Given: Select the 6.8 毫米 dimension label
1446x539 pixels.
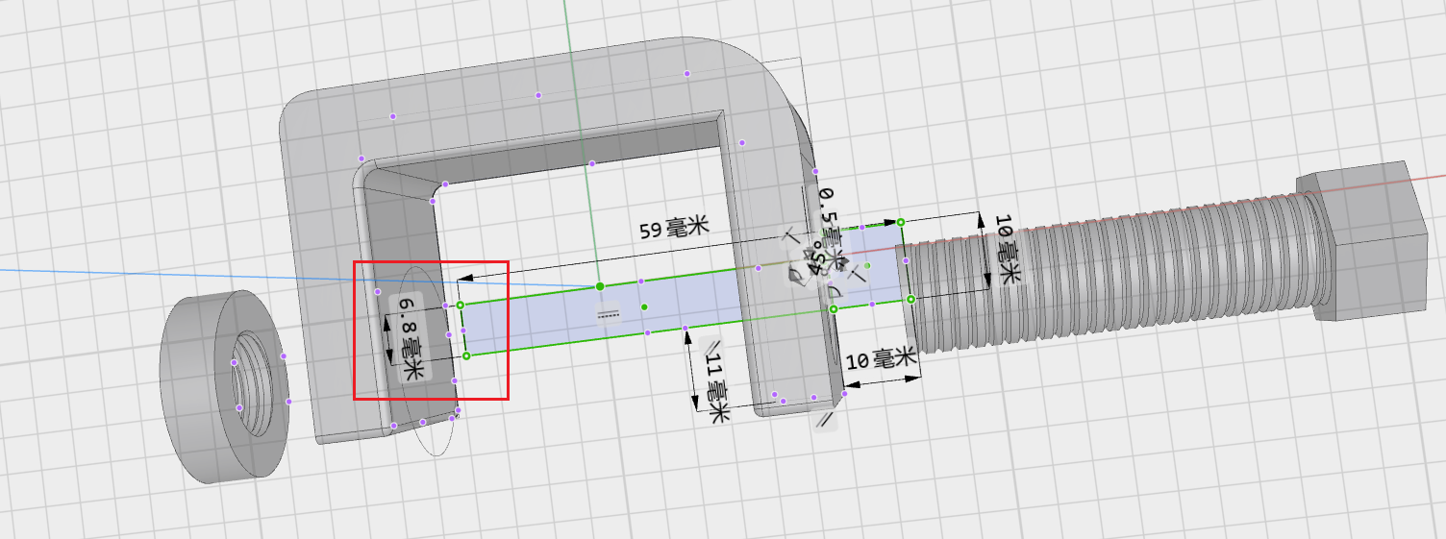Looking at the screenshot, I should coord(413,337).
